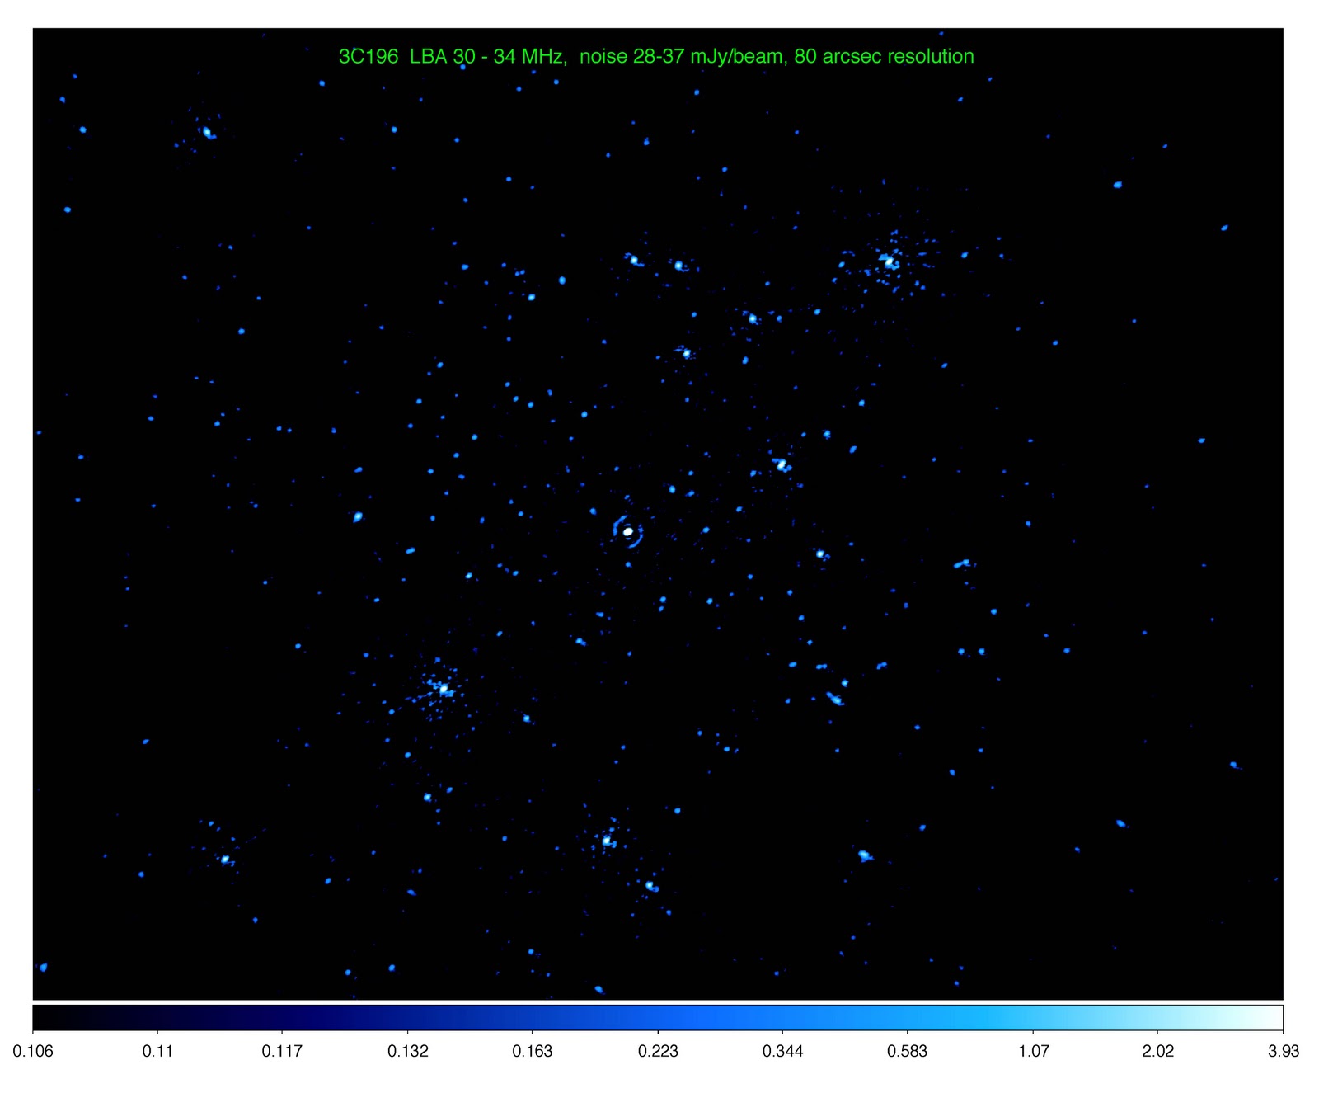Select the isolated source near the bottom right edge
This screenshot has width=1319, height=1093.
pos(1120,825)
